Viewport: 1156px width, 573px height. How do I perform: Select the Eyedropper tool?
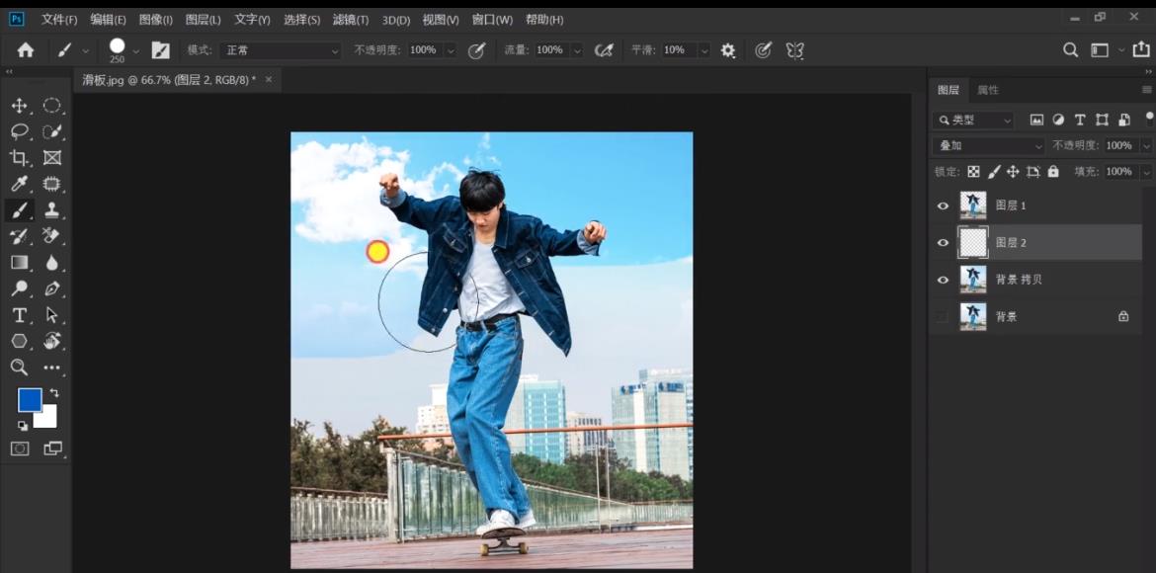tap(19, 184)
